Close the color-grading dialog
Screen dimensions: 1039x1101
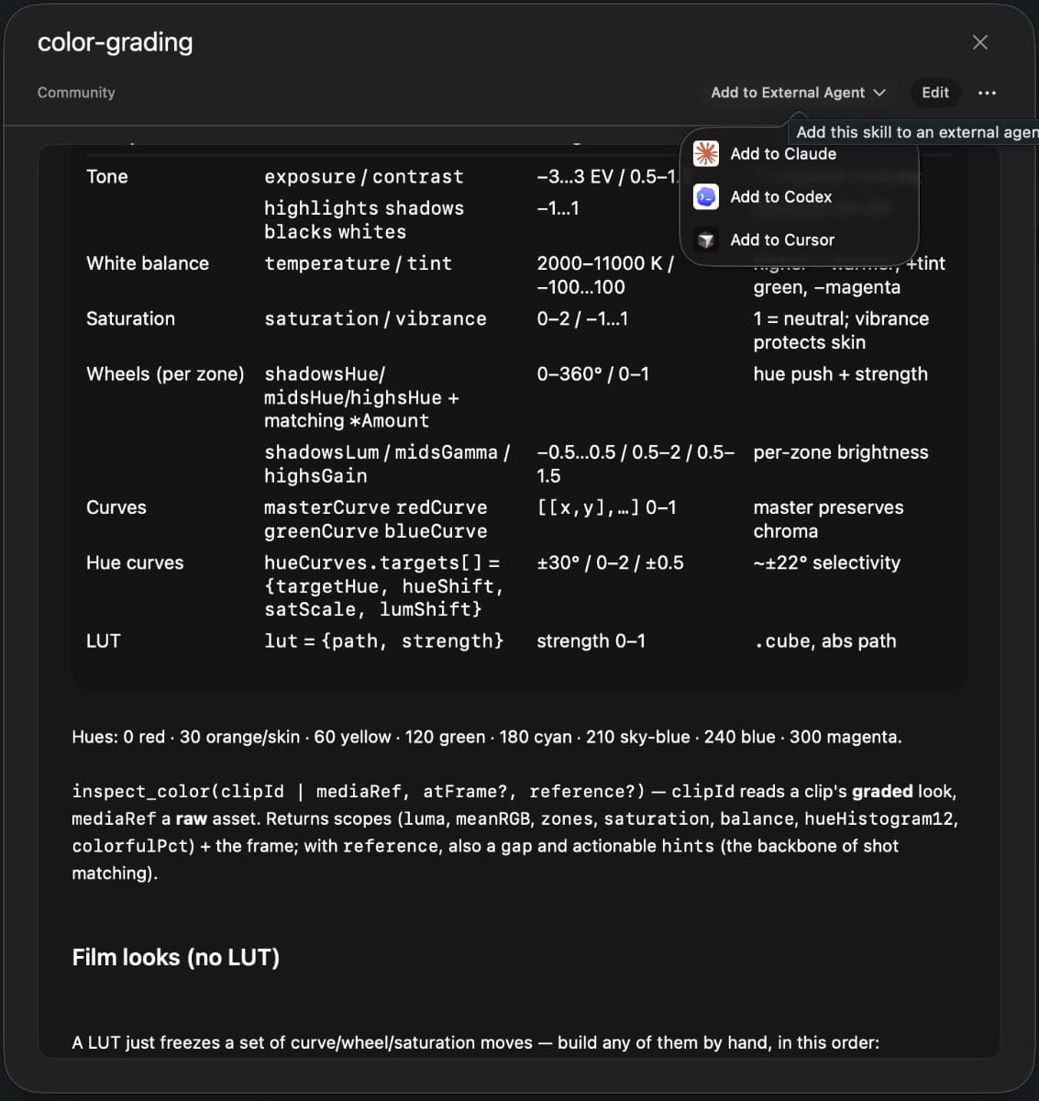(980, 42)
